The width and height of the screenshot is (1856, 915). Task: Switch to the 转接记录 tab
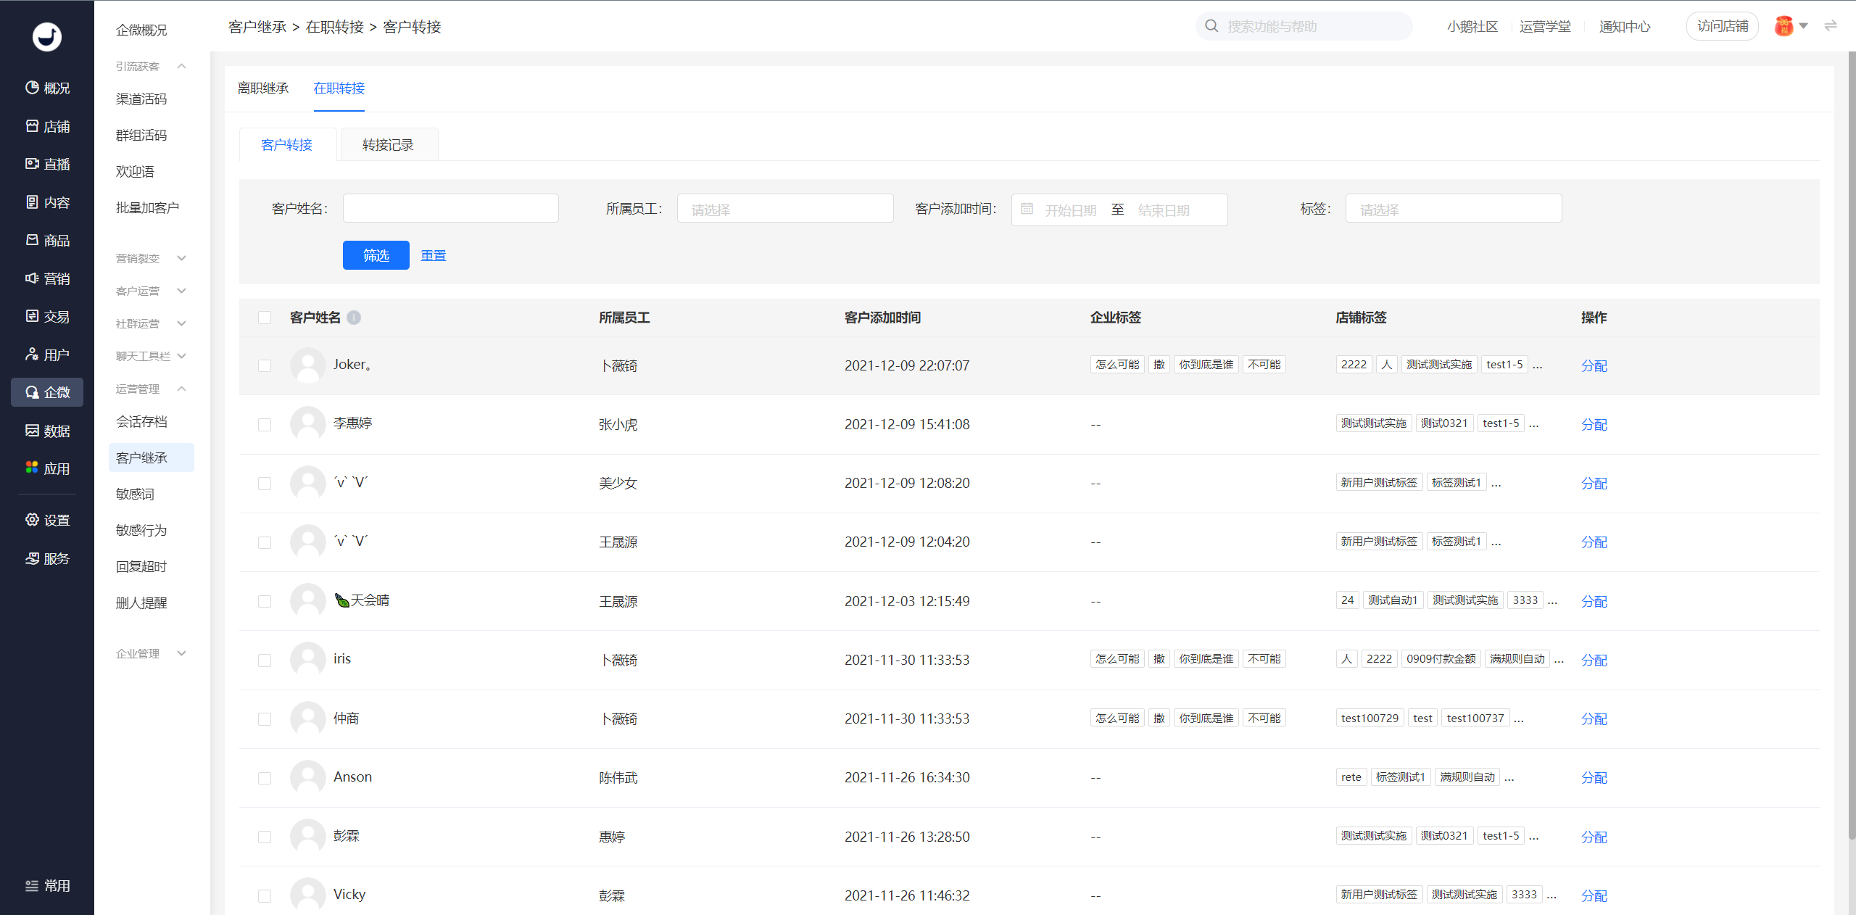(x=389, y=144)
